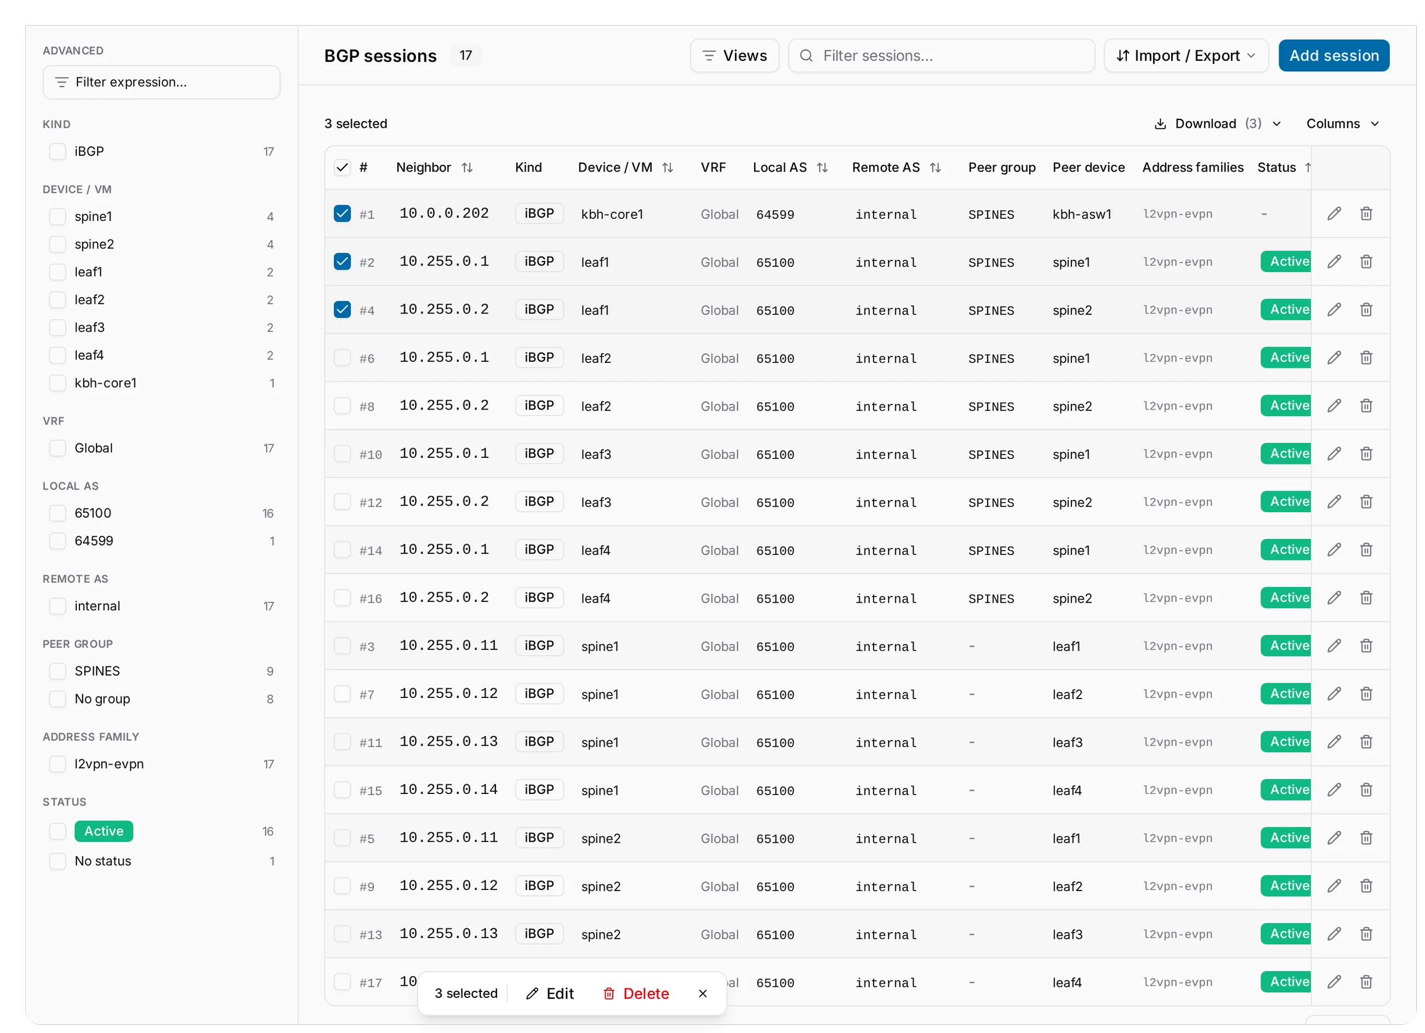This screenshot has width=1425, height=1033.
Task: Check the Active status filter
Action: (58, 832)
